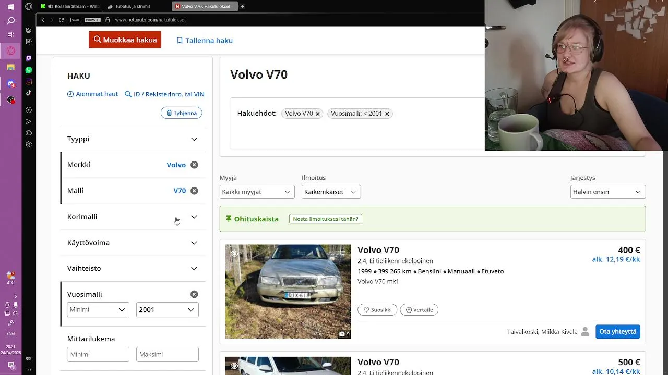Click the Mittarilukema Maksimi field

point(168,354)
